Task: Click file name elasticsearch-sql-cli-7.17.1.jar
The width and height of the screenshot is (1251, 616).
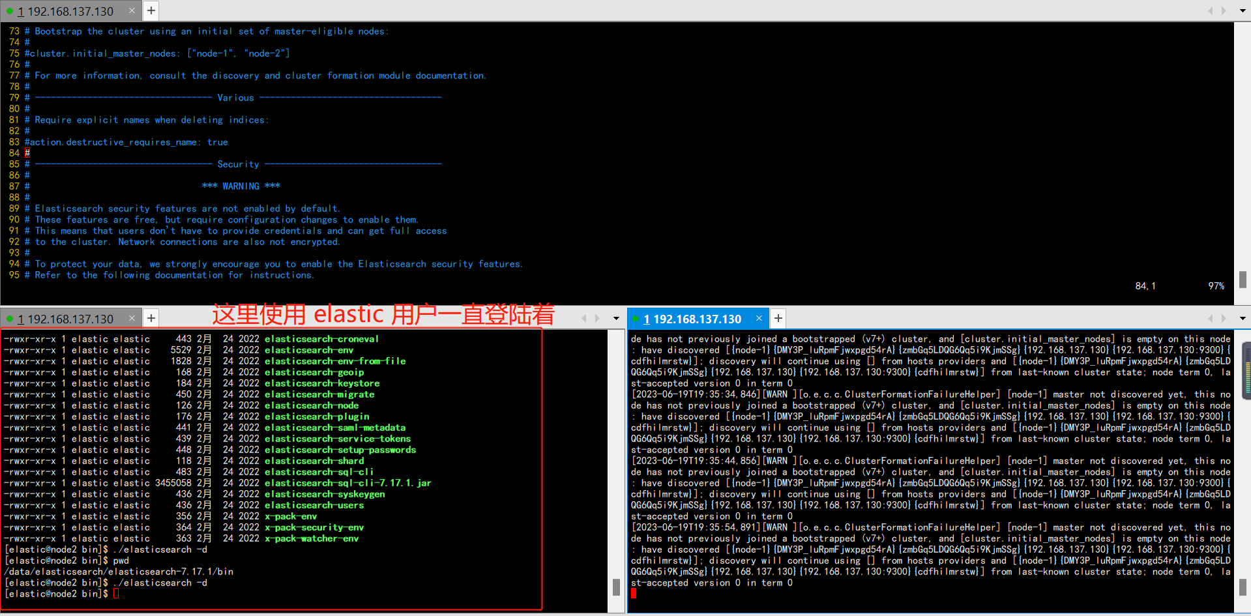Action: point(348,483)
